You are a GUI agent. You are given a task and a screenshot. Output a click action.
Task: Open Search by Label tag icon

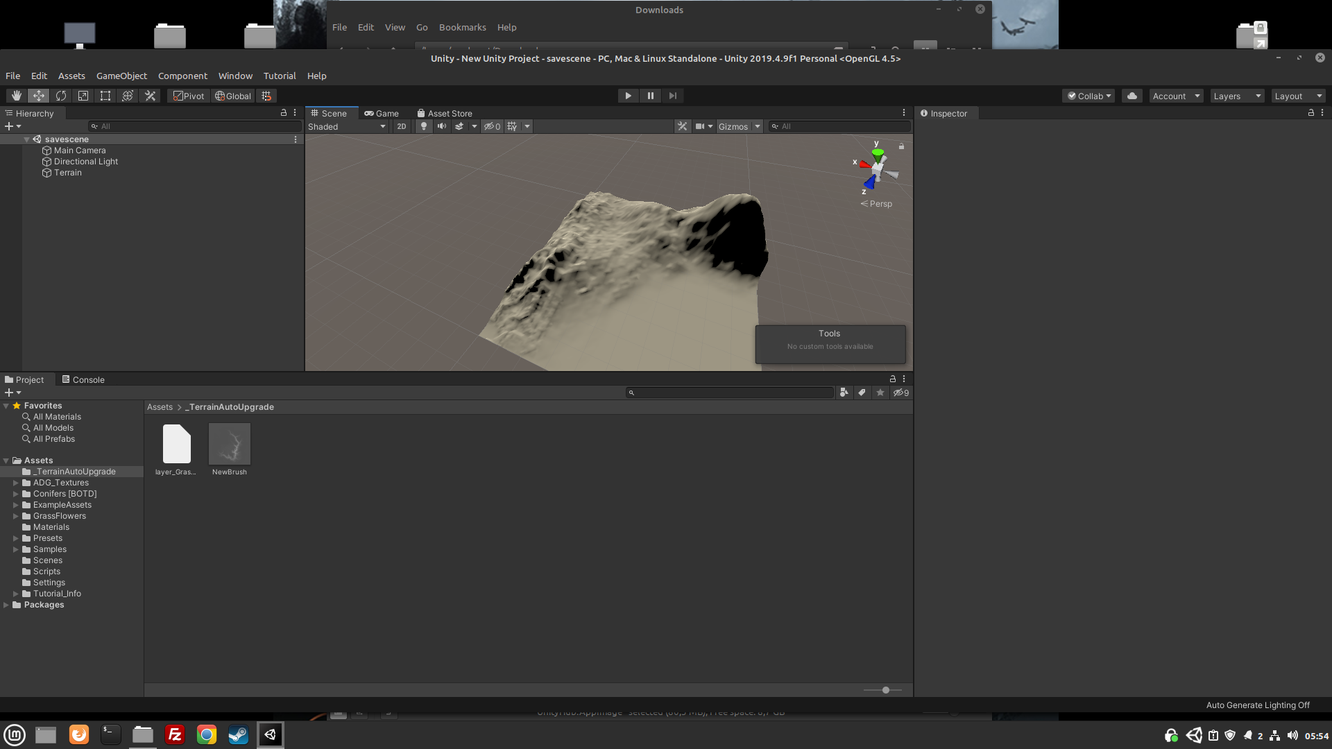[x=862, y=393]
